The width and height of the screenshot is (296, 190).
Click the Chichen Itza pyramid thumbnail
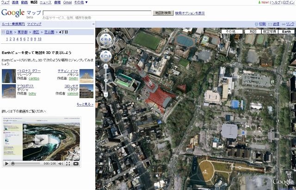tap(86, 76)
